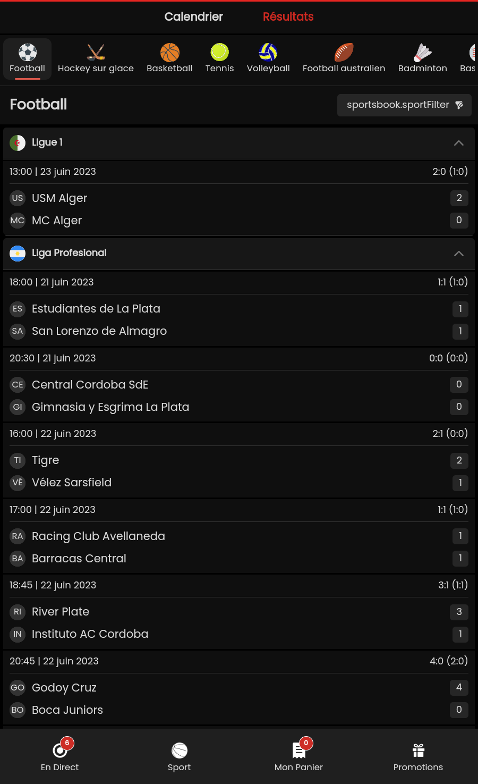
Task: Switch to the Résultats tab
Action: [x=288, y=17]
